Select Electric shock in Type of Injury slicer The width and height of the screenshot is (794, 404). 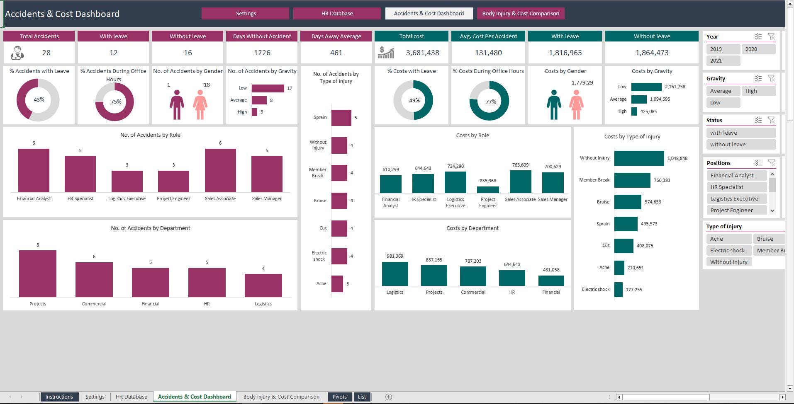click(x=728, y=250)
